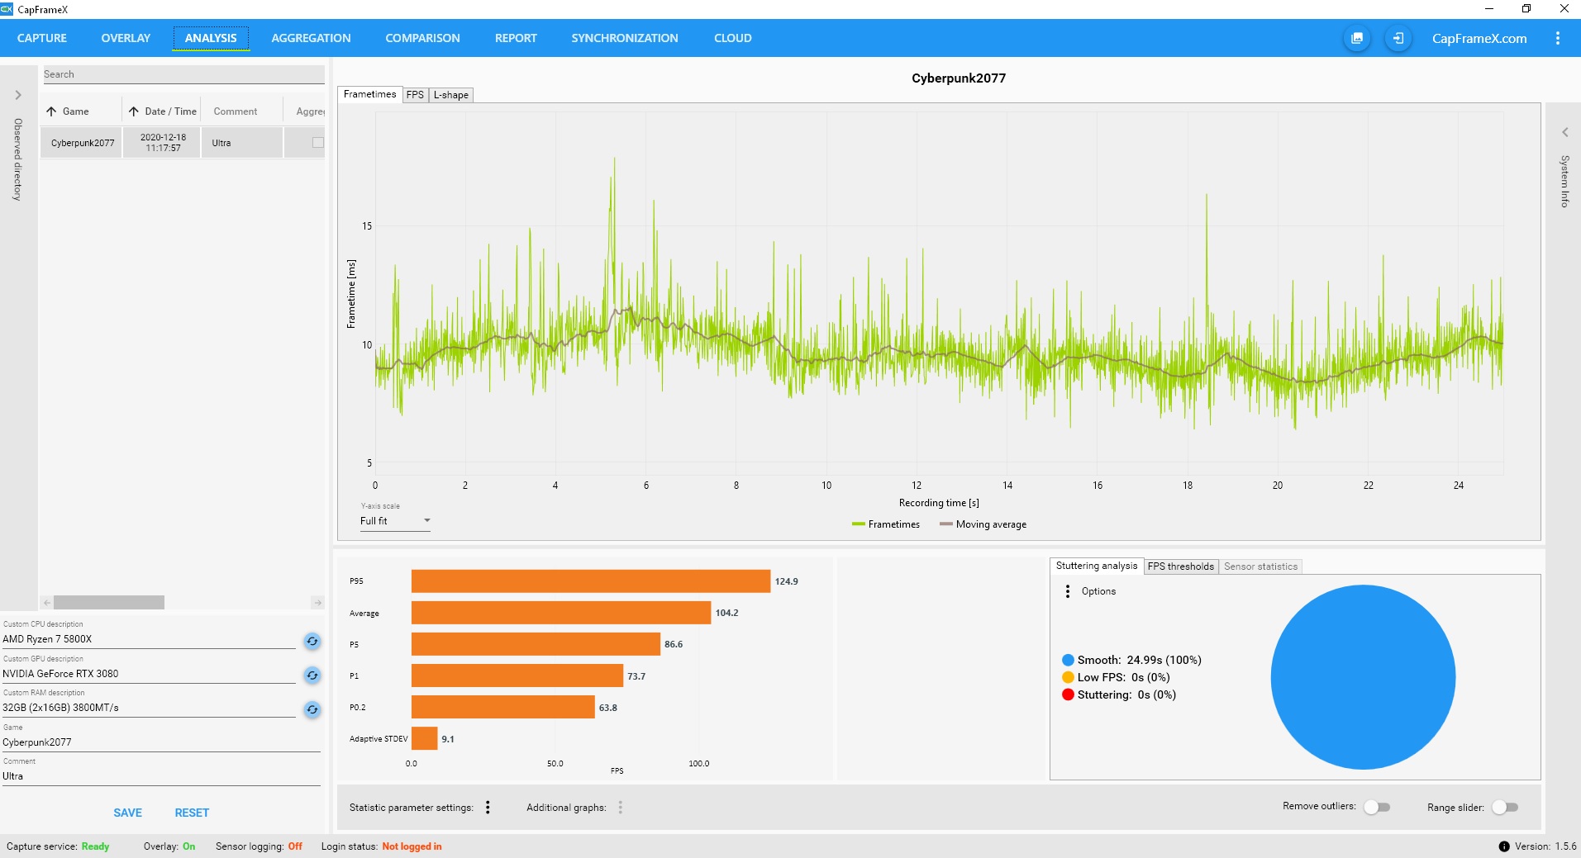
Task: Open the OVERLAY tab
Action: 126,38
